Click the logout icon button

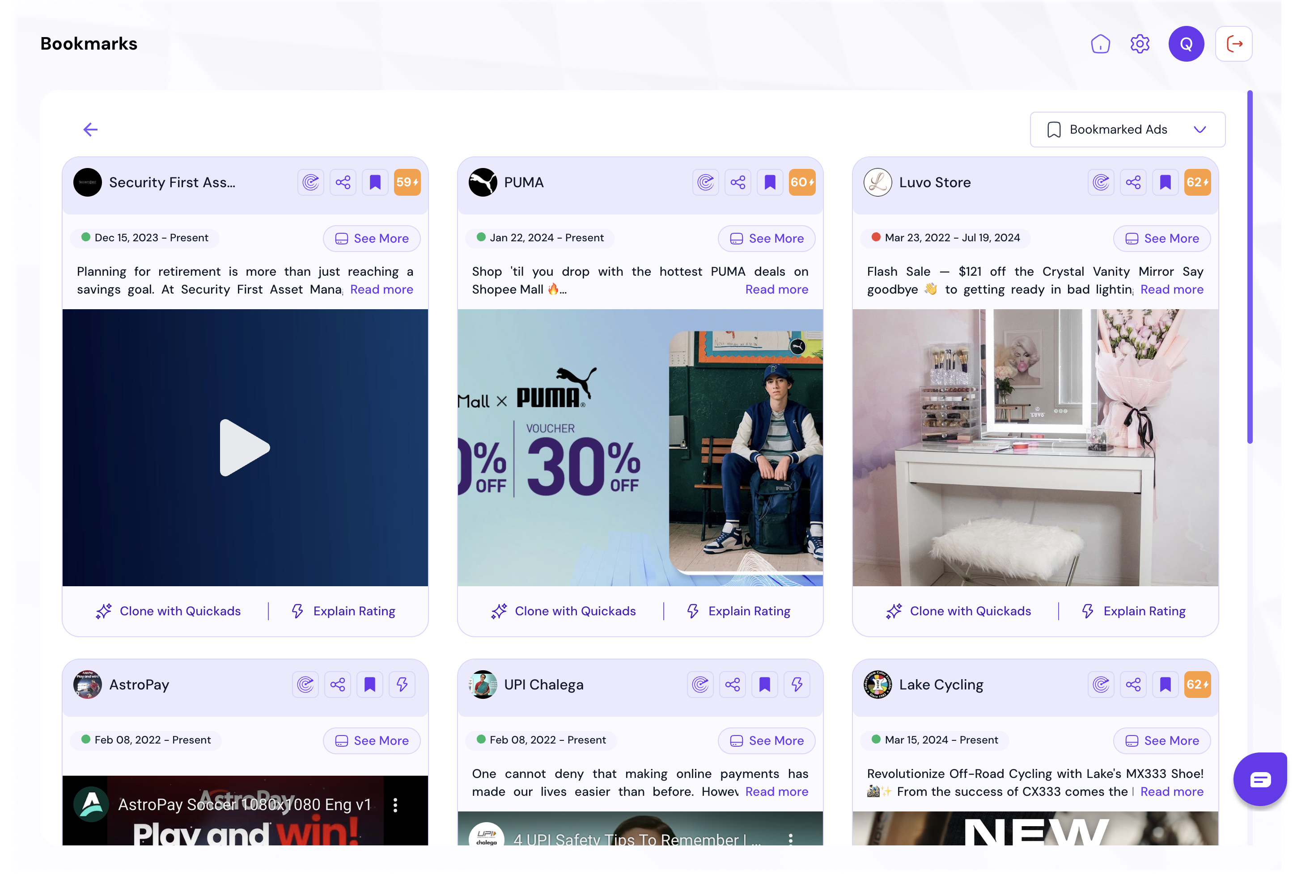coord(1233,43)
